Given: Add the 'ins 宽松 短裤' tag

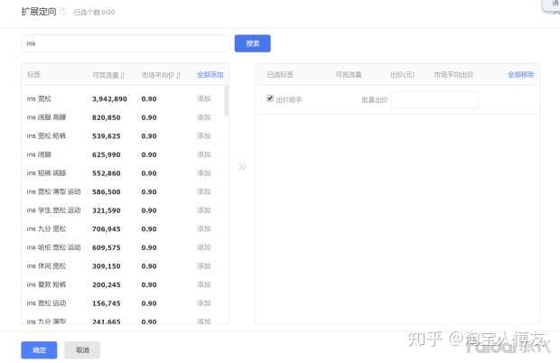Looking at the screenshot, I should click(x=204, y=136).
